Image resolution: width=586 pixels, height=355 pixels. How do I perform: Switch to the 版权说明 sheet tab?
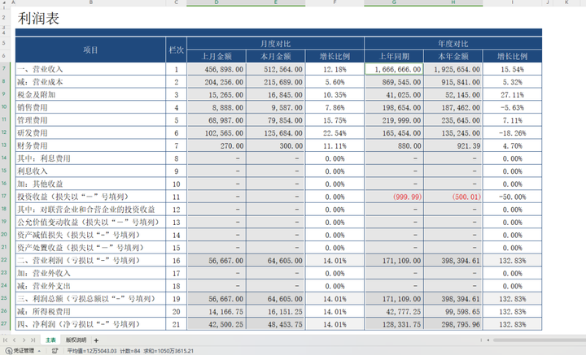click(76, 340)
